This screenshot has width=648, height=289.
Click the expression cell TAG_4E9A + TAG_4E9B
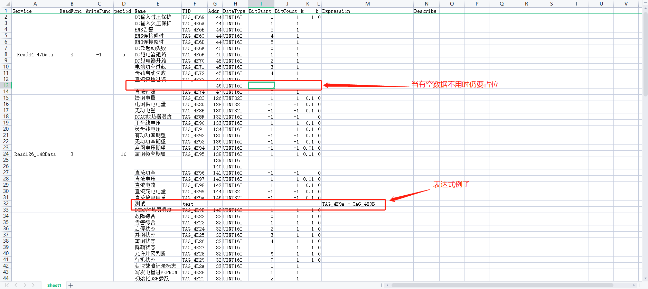coord(348,204)
